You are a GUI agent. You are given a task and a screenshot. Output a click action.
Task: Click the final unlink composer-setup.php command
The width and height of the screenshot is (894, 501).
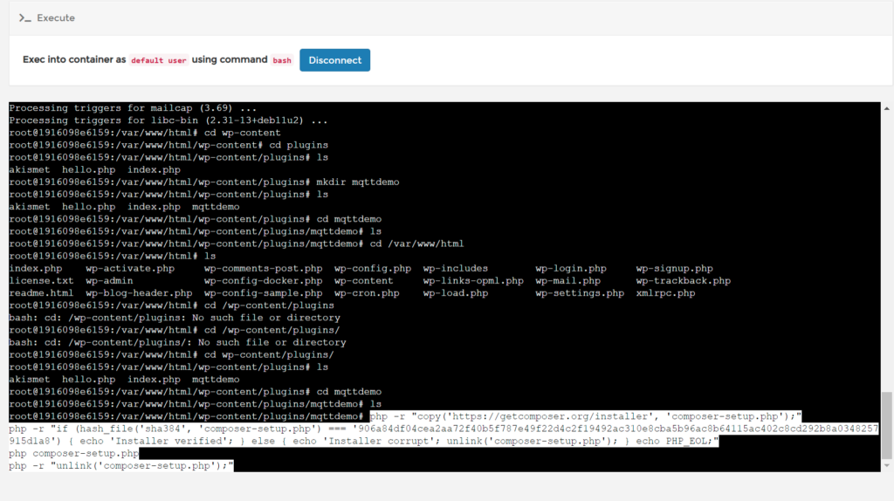121,466
